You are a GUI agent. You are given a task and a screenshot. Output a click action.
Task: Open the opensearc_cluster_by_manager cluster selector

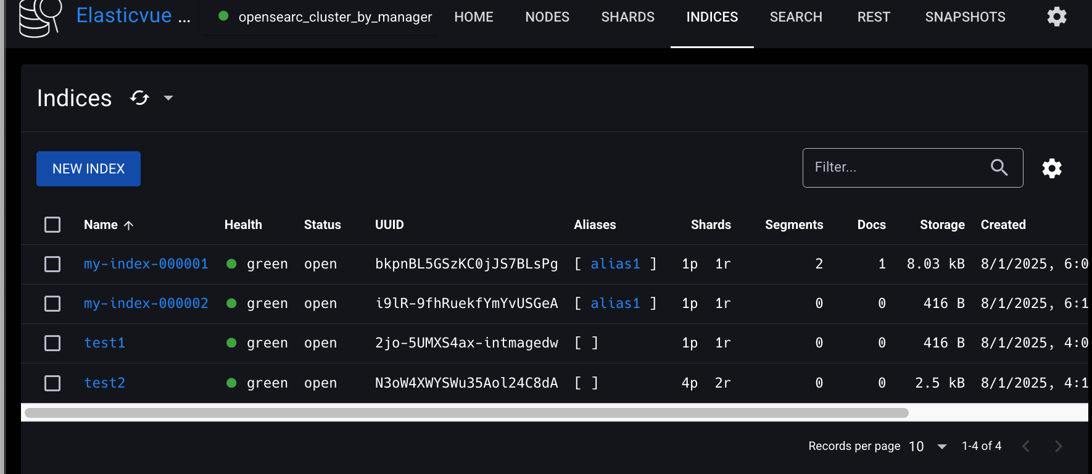[x=325, y=17]
